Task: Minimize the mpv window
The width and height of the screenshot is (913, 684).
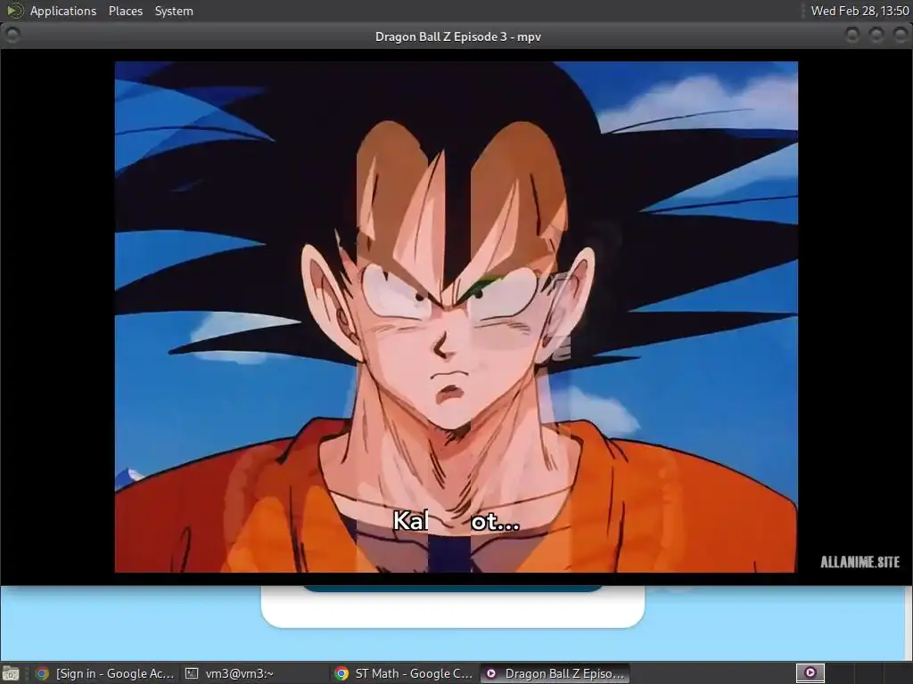Action: [x=851, y=36]
